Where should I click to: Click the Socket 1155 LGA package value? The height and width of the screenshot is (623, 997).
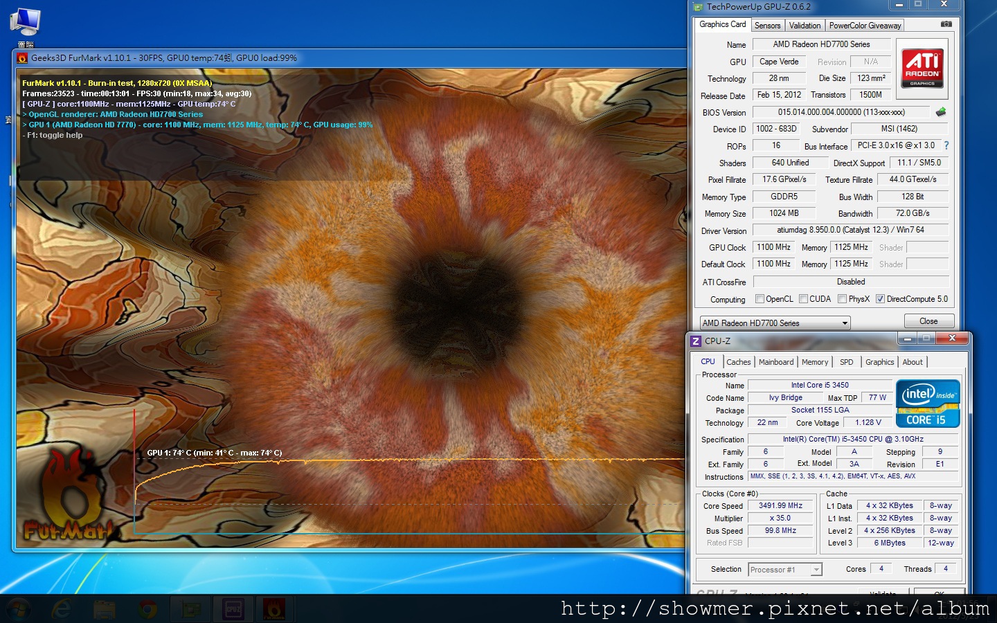[820, 410]
